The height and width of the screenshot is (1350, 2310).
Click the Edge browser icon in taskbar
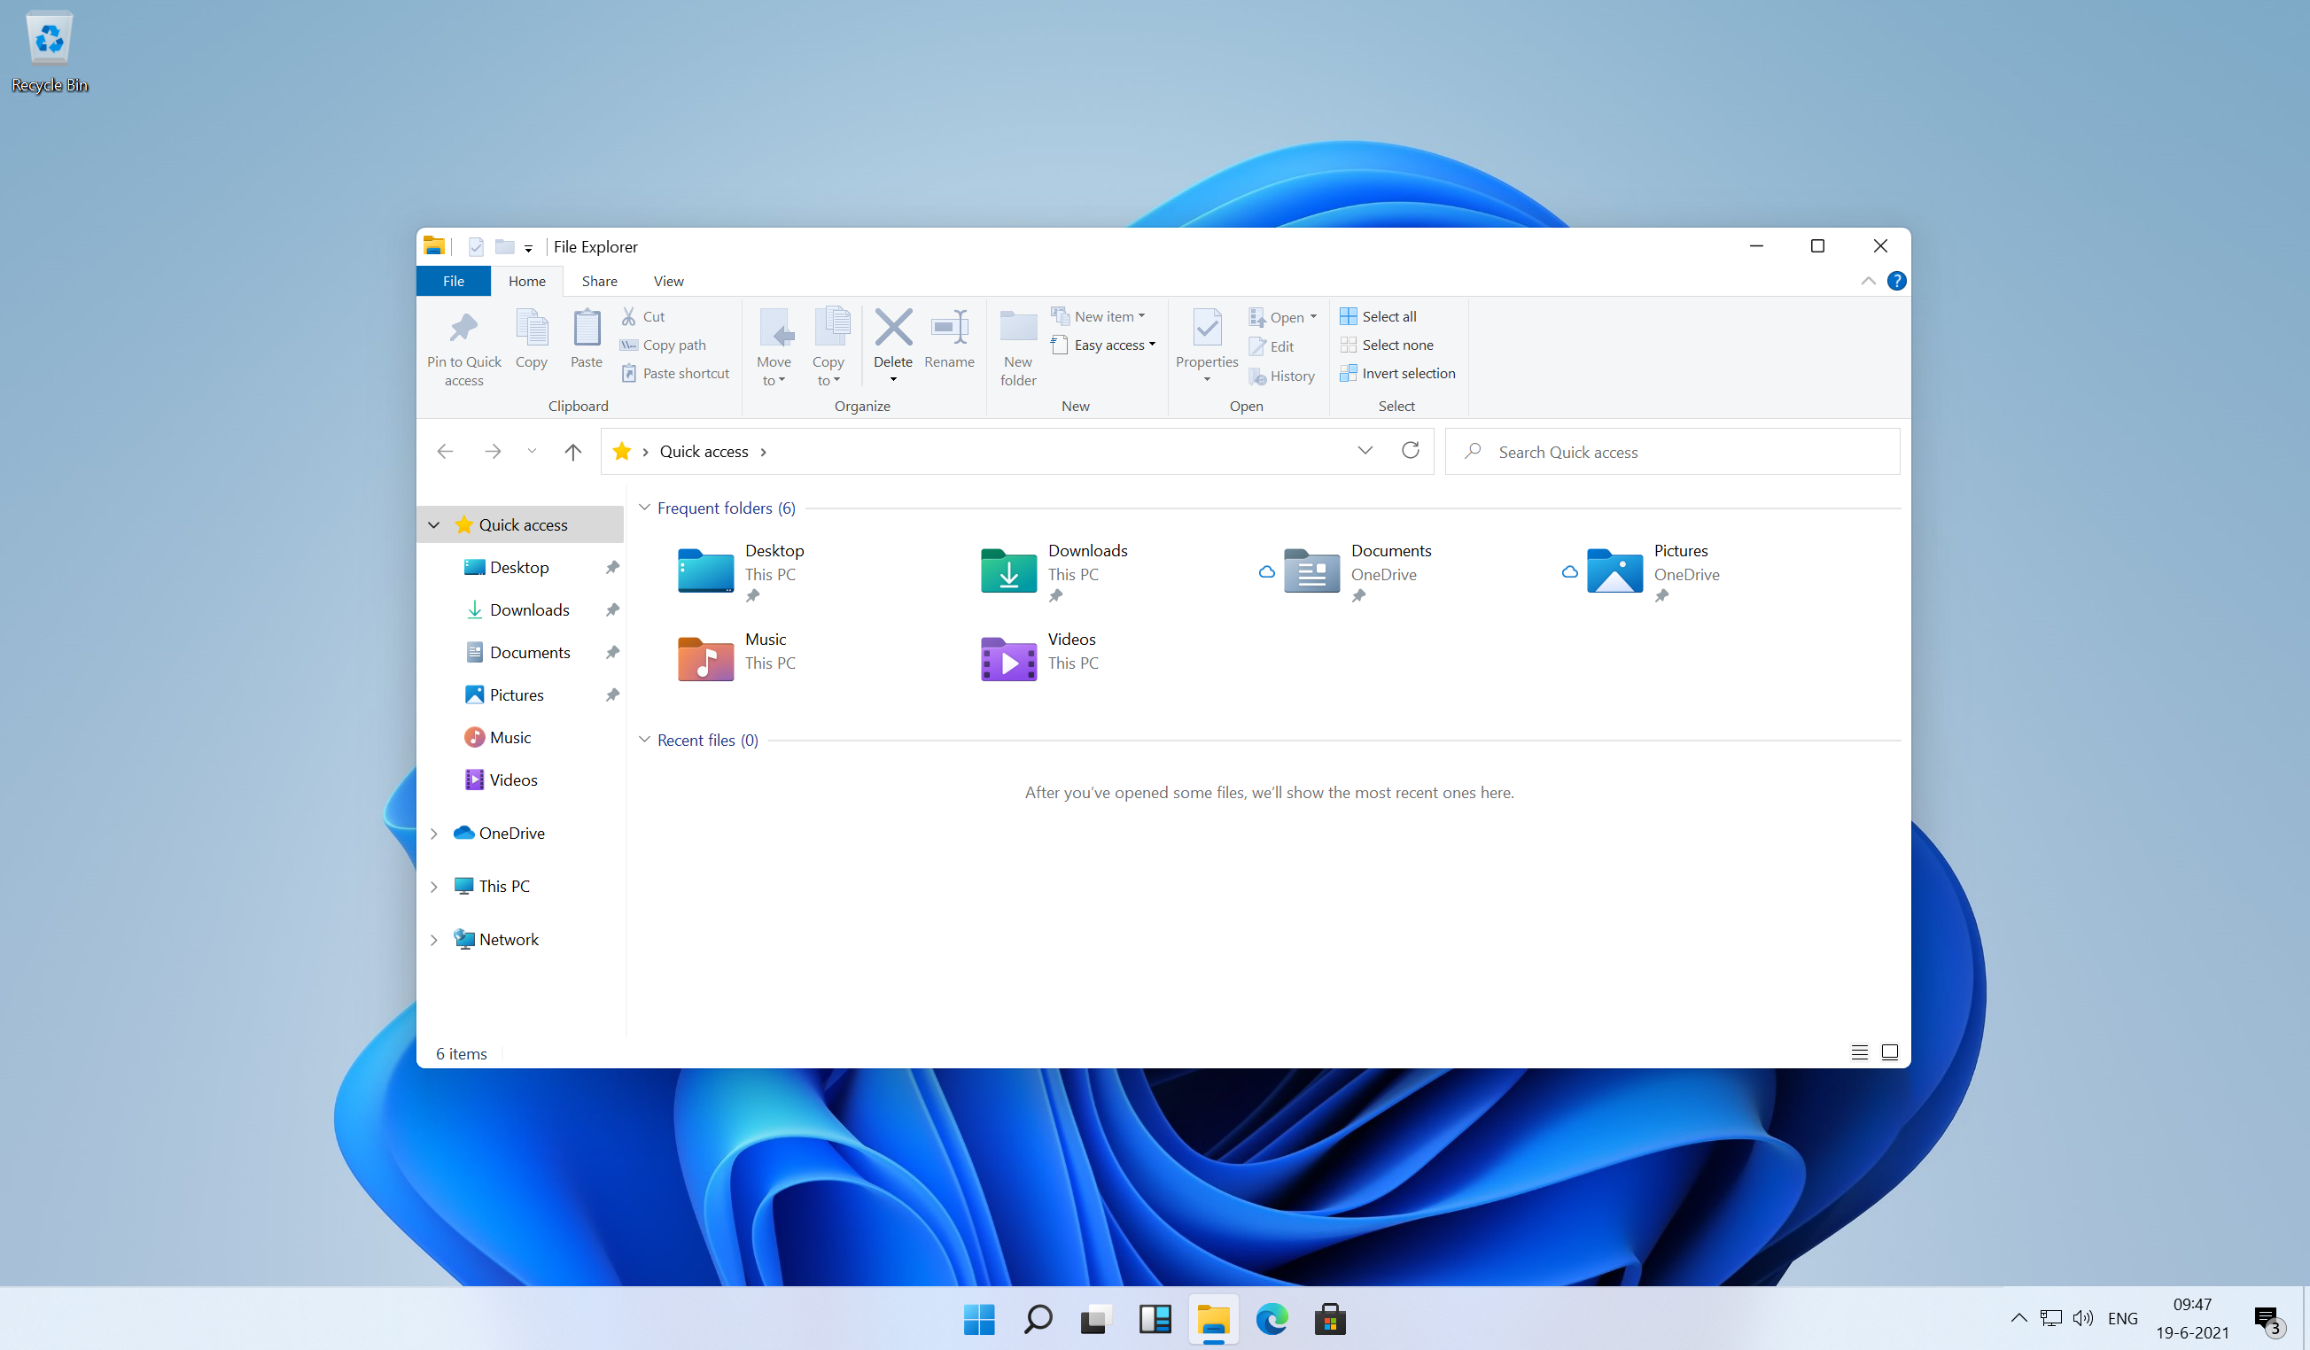1273,1320
